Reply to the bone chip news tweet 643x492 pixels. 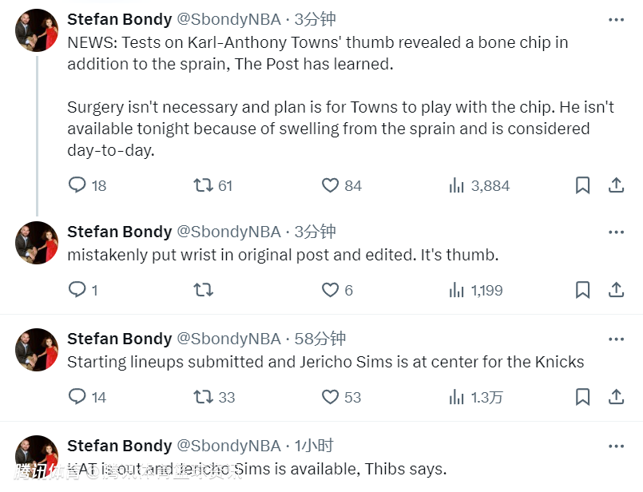(77, 185)
